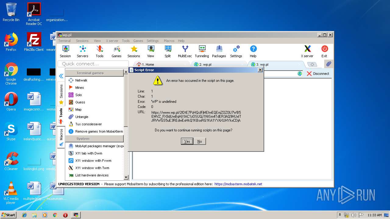
Task: Open Chrome from the taskbar
Action: pos(55,215)
